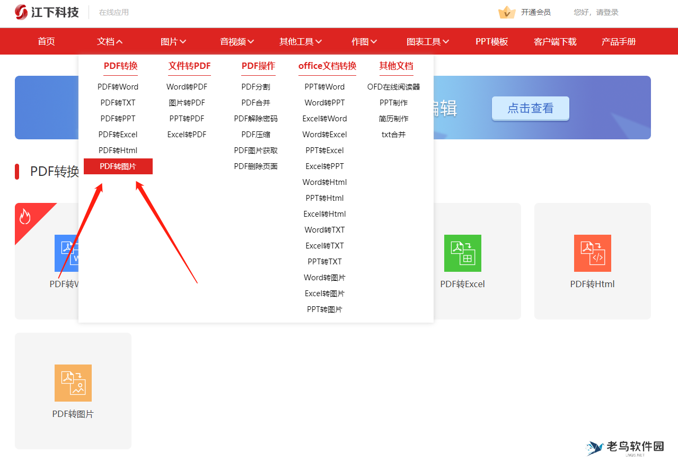678x462 pixels.
Task: Switch to the PPT模板 navigation item
Action: [x=491, y=41]
